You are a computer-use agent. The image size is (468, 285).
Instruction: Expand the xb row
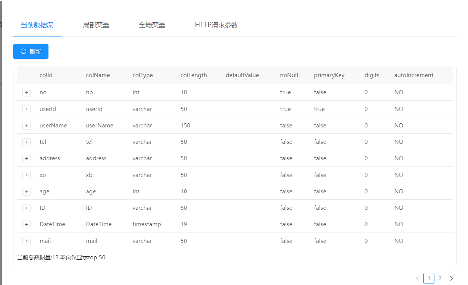[26, 175]
